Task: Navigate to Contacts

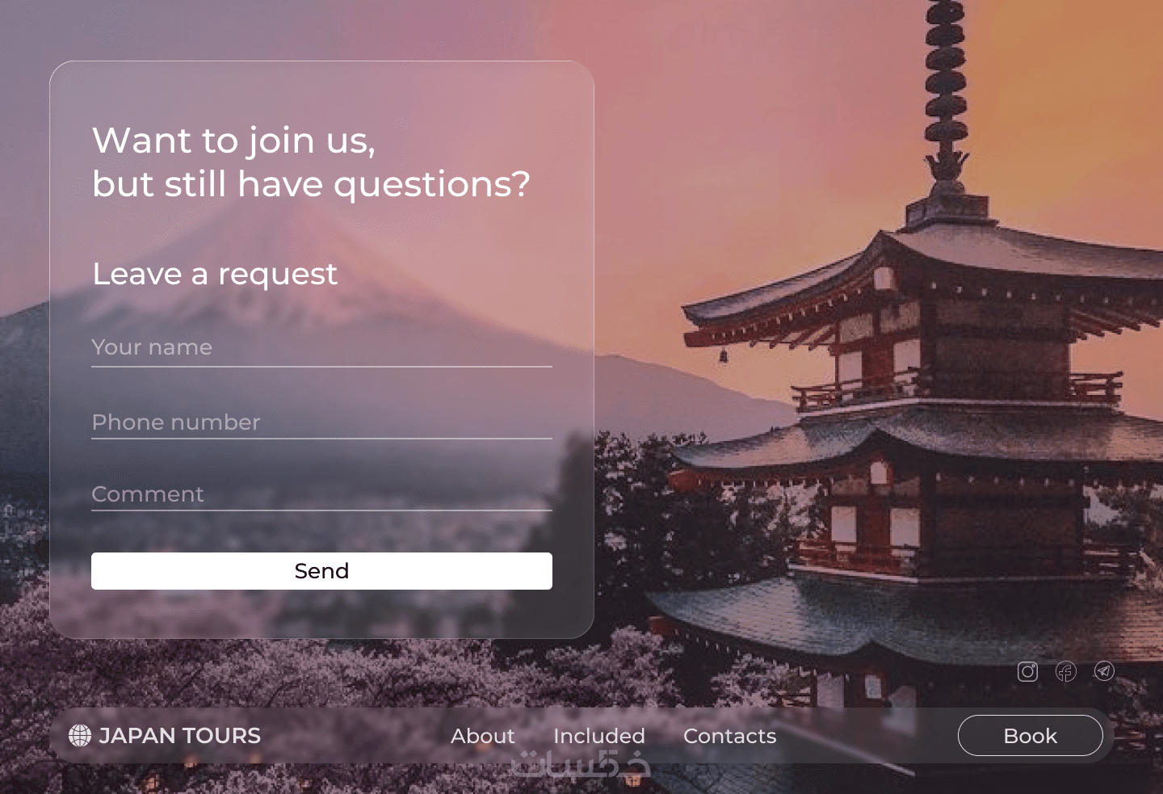Action: click(x=730, y=736)
